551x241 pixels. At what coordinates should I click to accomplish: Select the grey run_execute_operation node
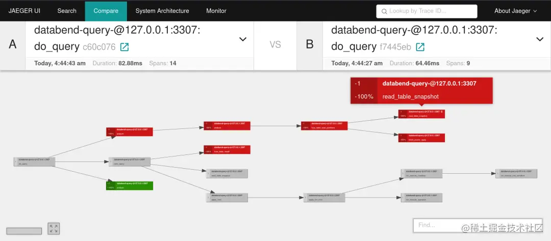[421, 198]
